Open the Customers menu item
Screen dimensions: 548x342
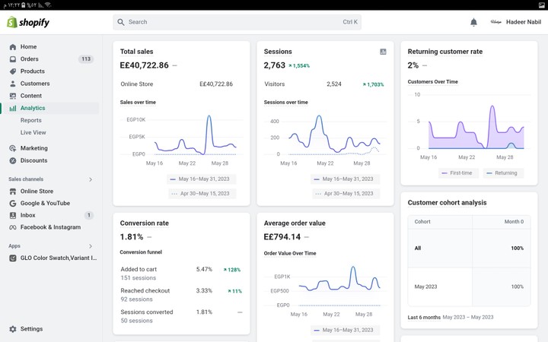35,84
